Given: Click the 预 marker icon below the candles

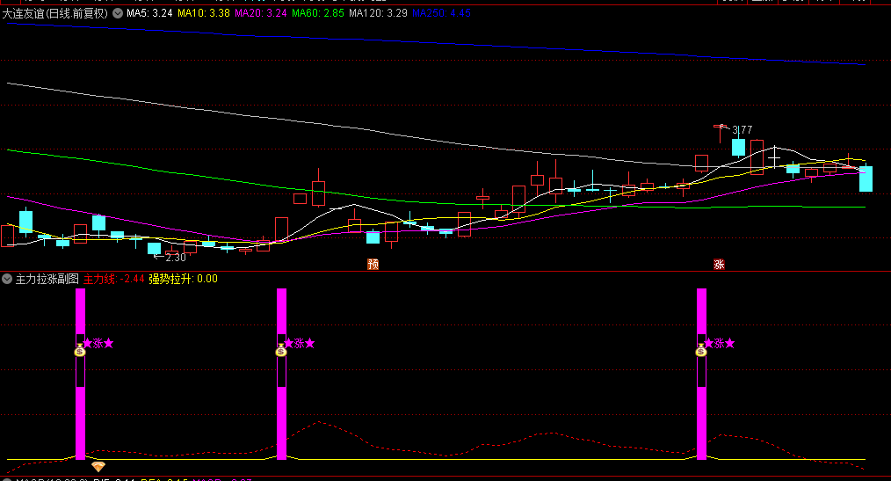Looking at the screenshot, I should coord(373,265).
